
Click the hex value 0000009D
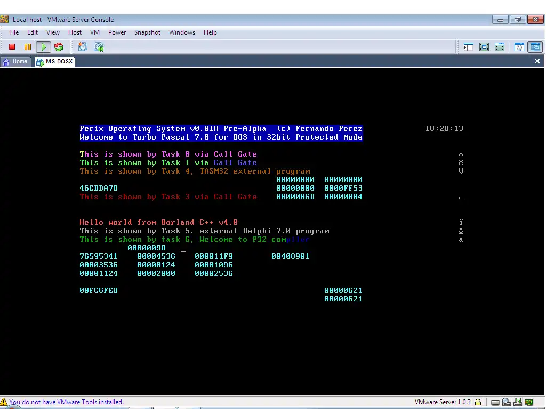(147, 248)
